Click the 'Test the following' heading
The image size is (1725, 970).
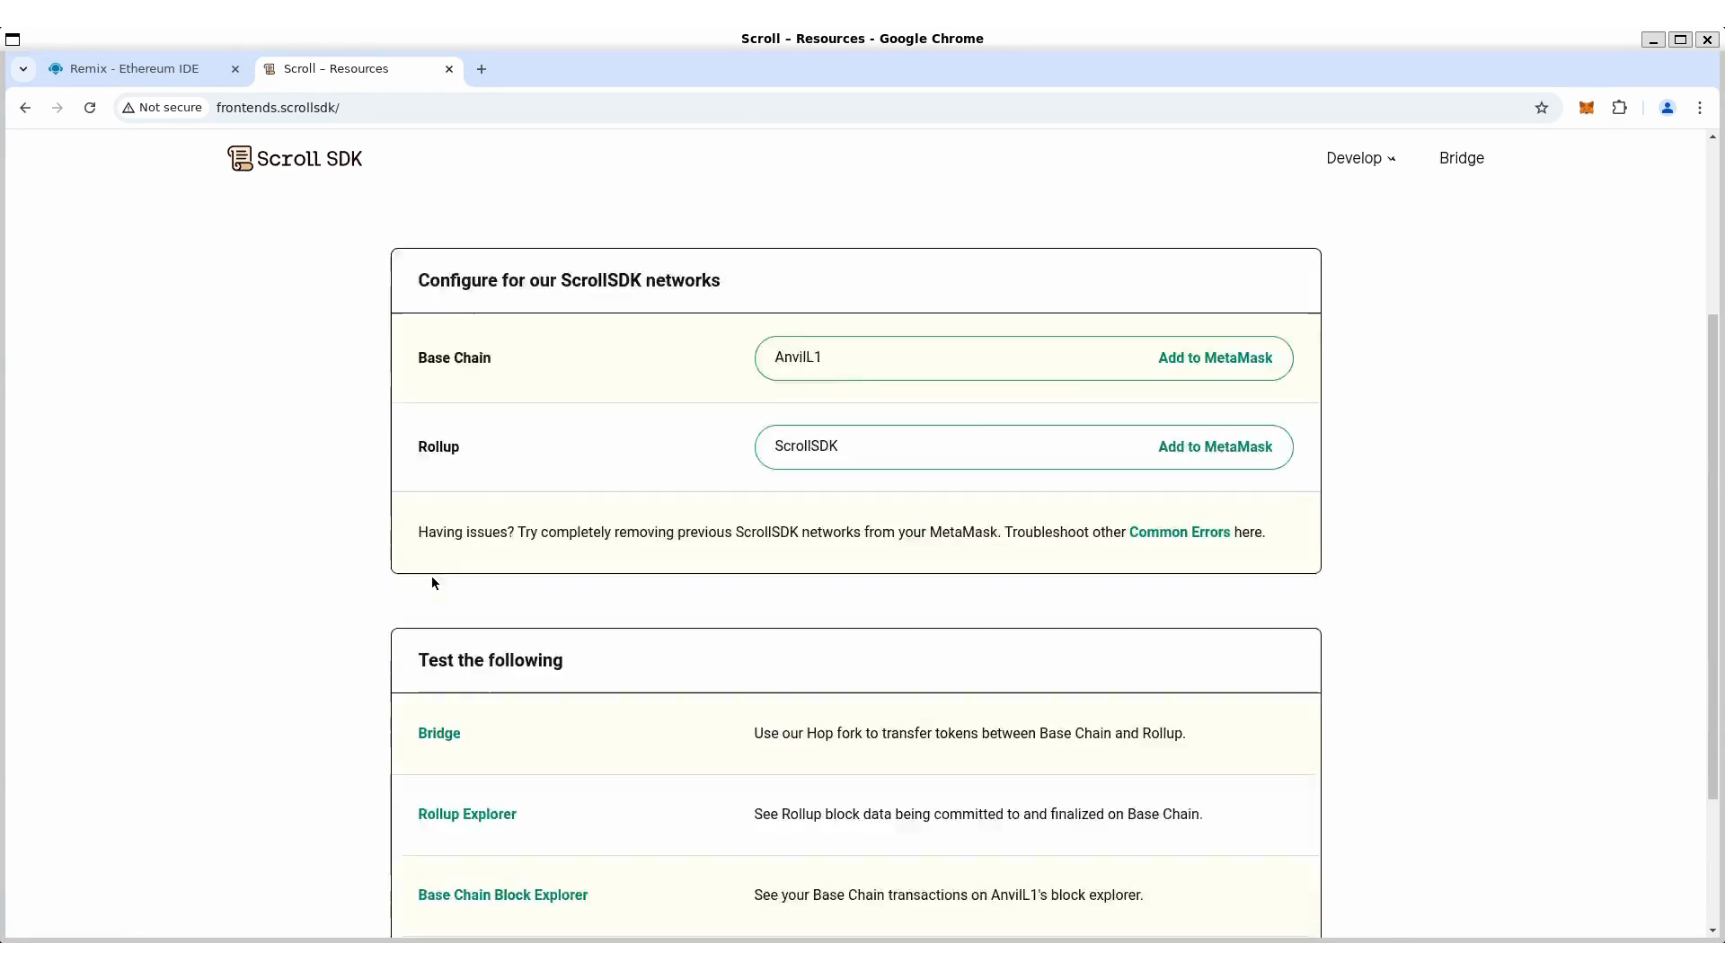491,661
